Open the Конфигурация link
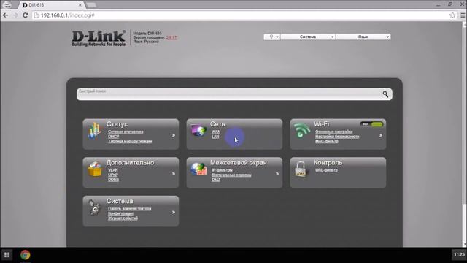The width and height of the screenshot is (467, 263). point(120,213)
